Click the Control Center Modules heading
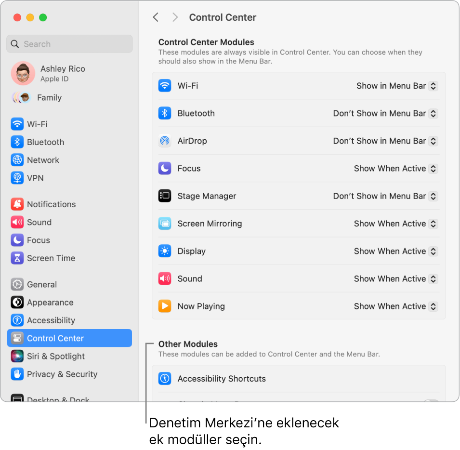 (x=206, y=42)
